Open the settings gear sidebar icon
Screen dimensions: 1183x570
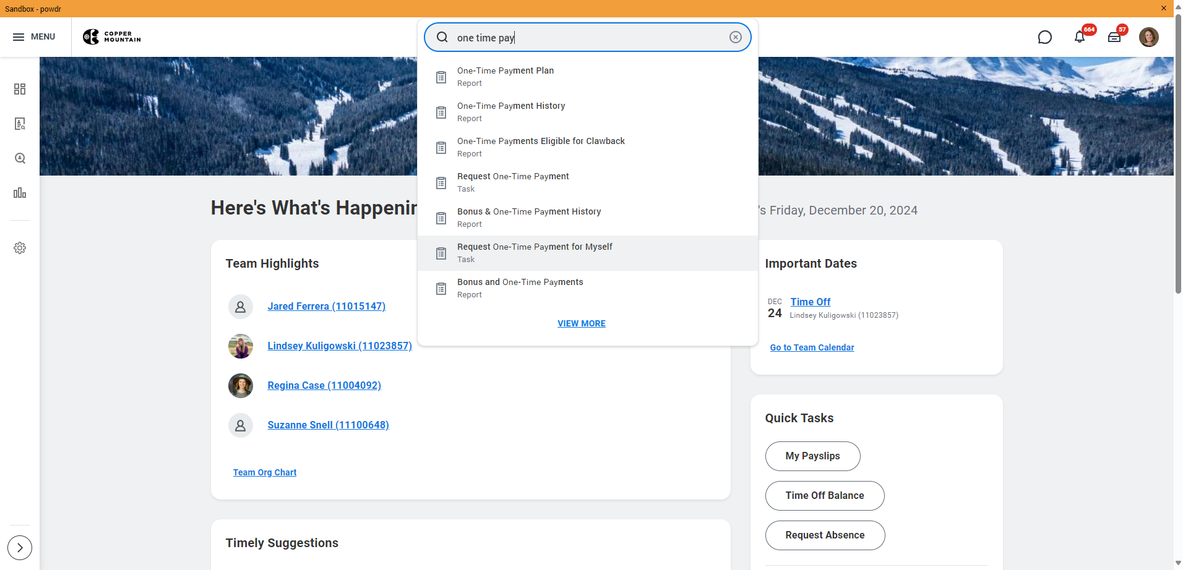pyautogui.click(x=20, y=248)
